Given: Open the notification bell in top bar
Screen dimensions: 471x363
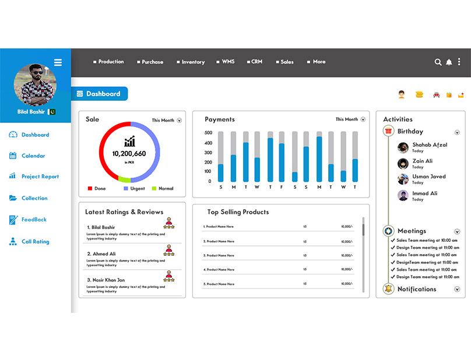Looking at the screenshot, I should point(449,62).
